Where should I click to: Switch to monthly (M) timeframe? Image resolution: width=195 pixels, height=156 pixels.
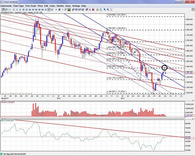pyautogui.click(x=52, y=10)
